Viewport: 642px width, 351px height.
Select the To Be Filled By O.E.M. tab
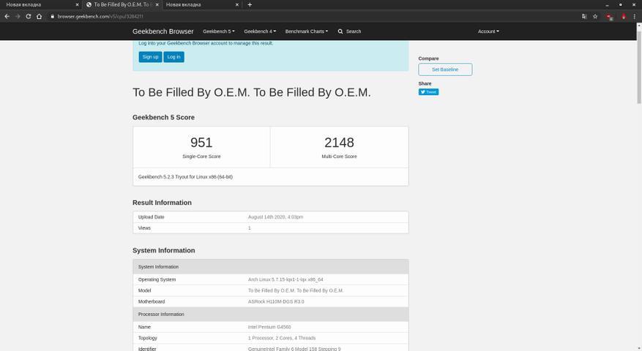(x=122, y=4)
